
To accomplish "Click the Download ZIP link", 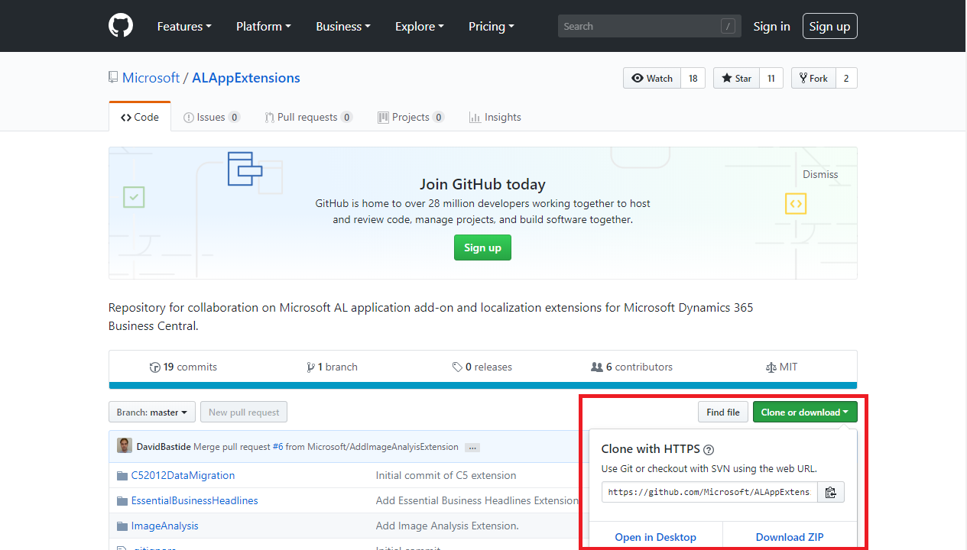I will click(x=790, y=537).
